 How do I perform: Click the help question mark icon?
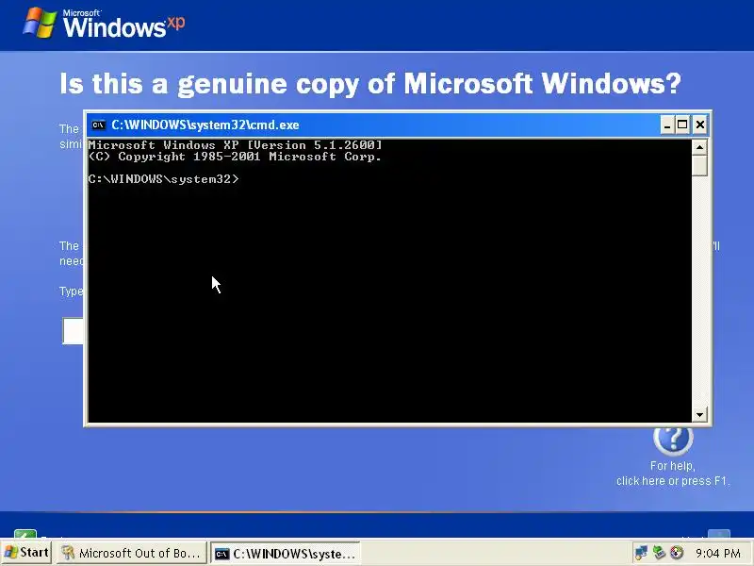coord(673,440)
